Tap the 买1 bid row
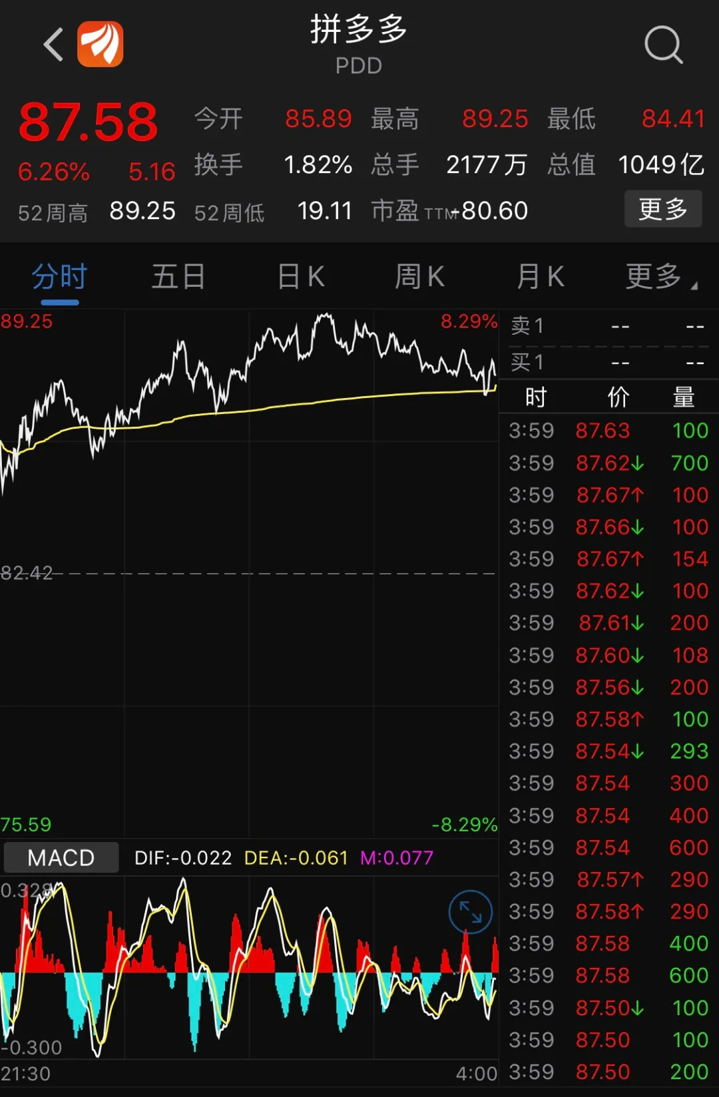The height and width of the screenshot is (1097, 719). pyautogui.click(x=608, y=363)
